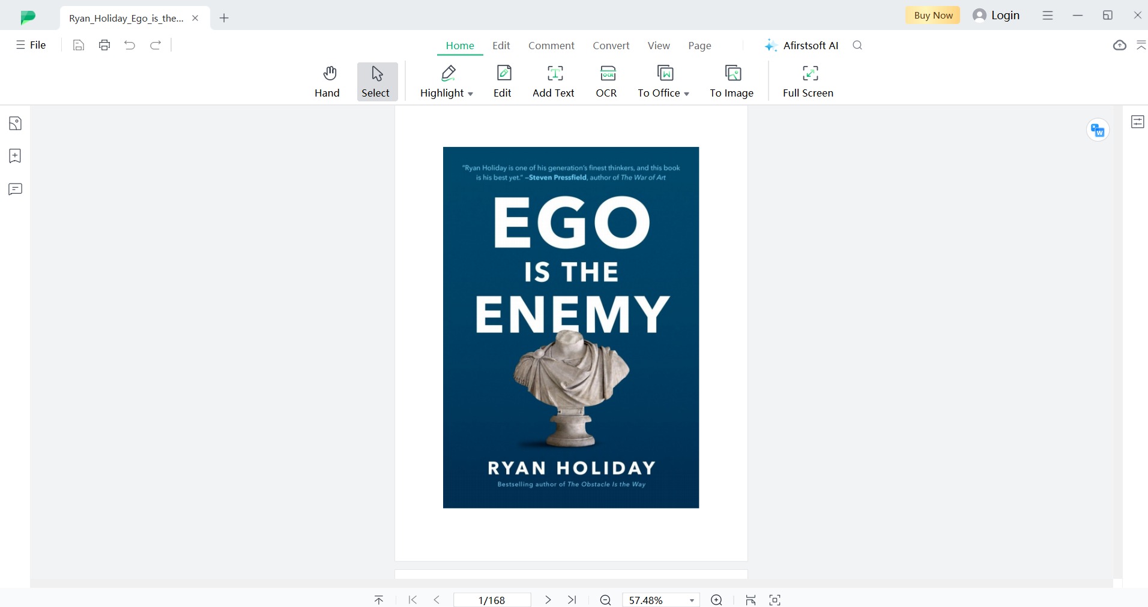Image resolution: width=1148 pixels, height=607 pixels.
Task: Click the green app logo
Action: 28,17
